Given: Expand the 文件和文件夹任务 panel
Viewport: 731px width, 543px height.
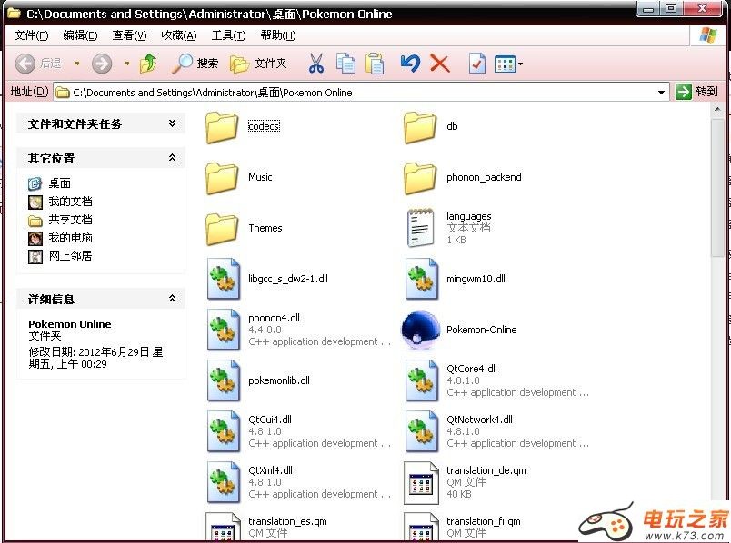Looking at the screenshot, I should 172,123.
